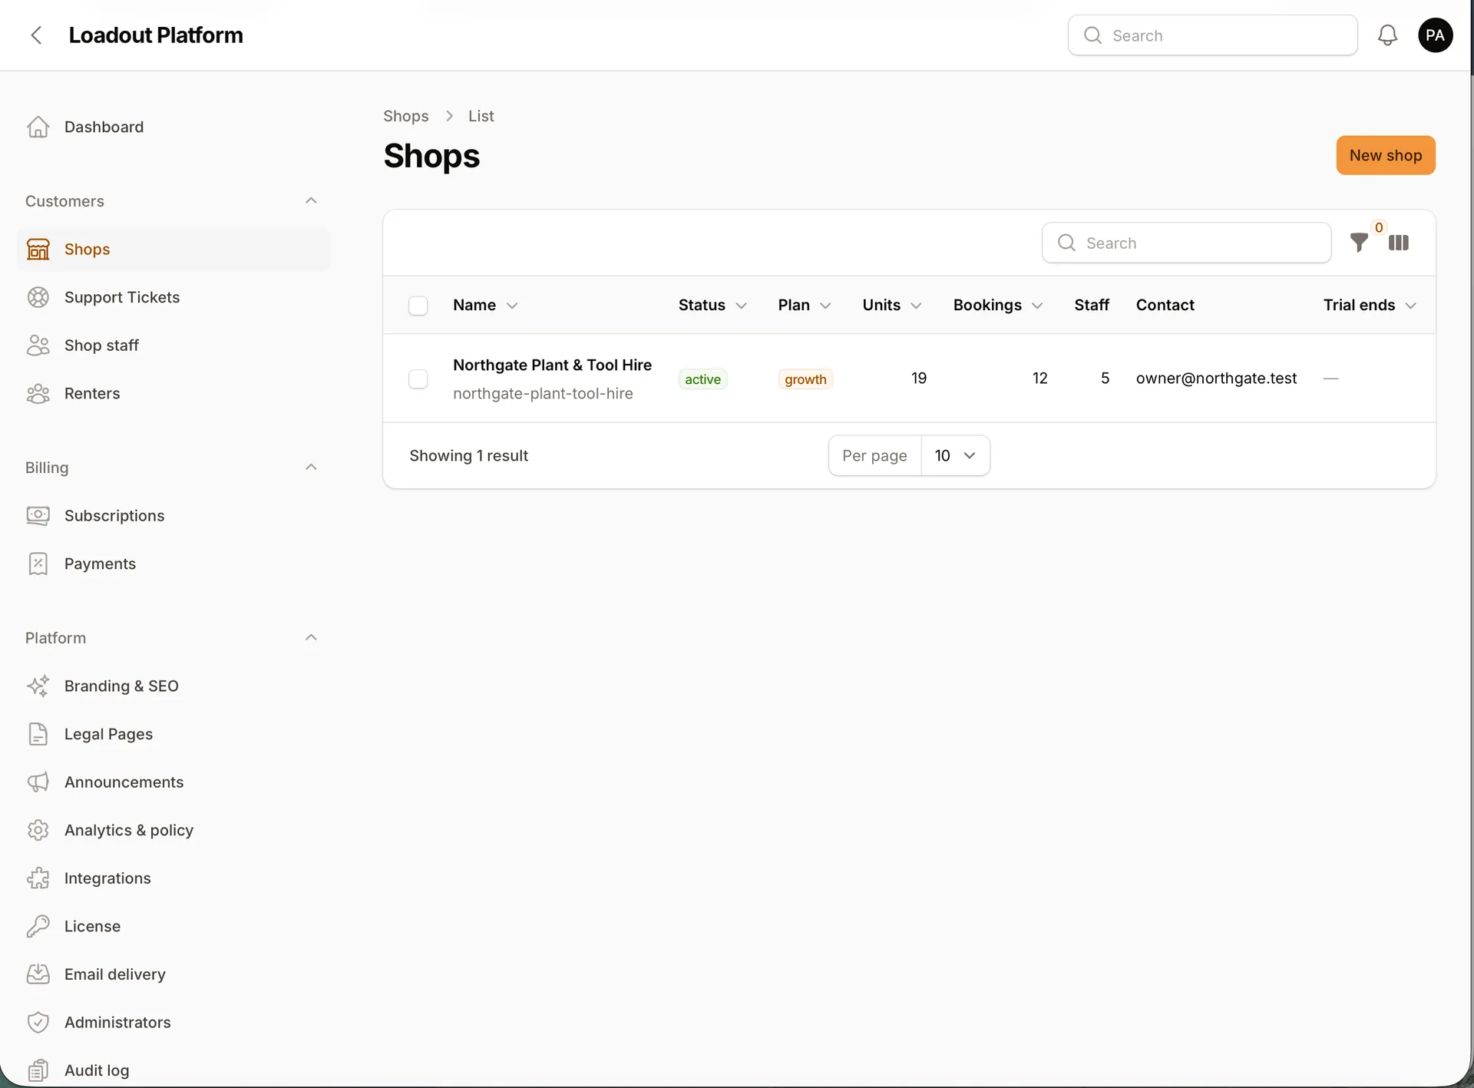Collapse the Platform sidebar group
Viewport: 1474px width, 1088px height.
click(311, 637)
